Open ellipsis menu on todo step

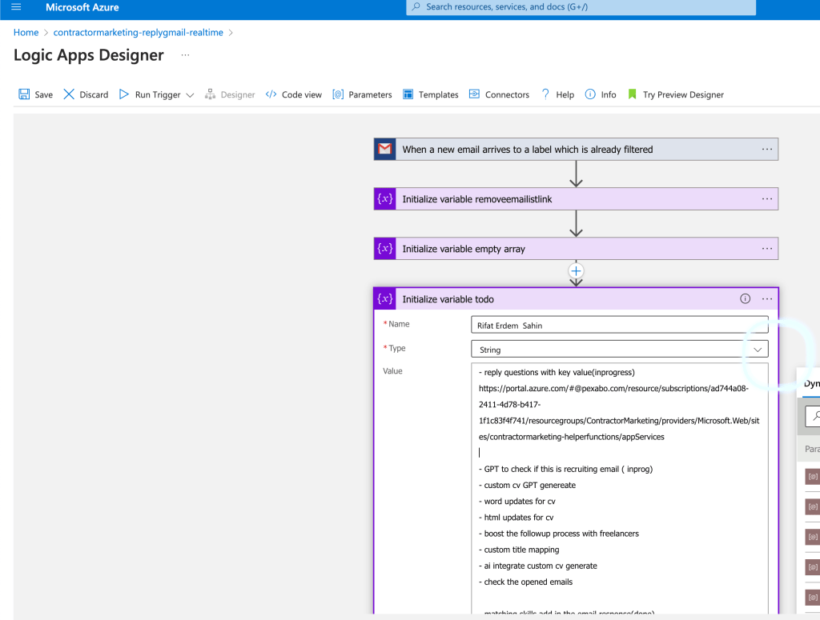coord(766,298)
